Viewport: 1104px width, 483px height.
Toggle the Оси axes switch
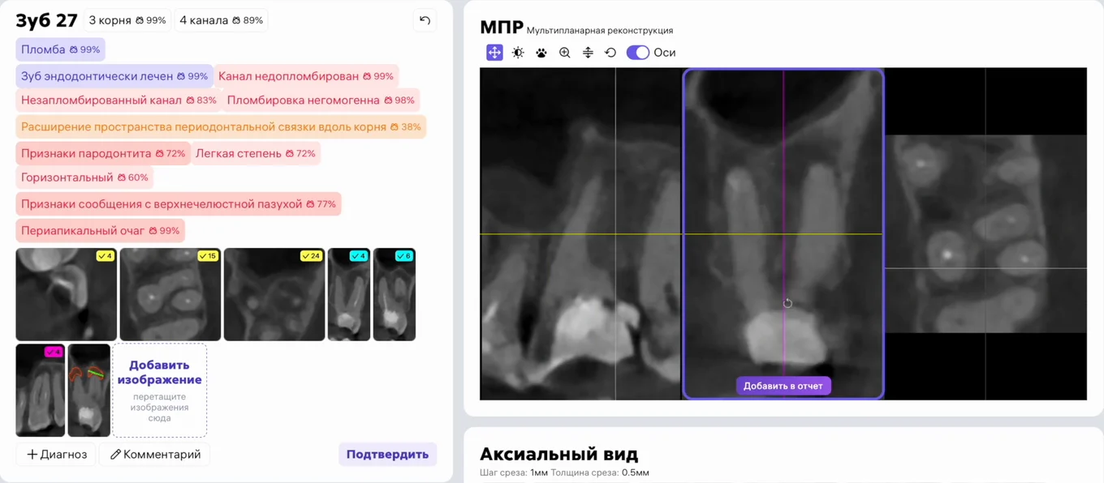[638, 53]
